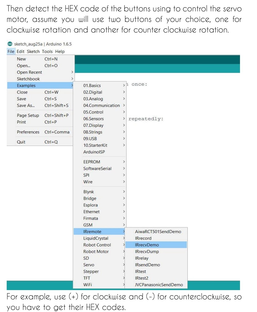This screenshot has width=257, height=312.
Task: Expand the 03.Analog examples
Action: 100,99
